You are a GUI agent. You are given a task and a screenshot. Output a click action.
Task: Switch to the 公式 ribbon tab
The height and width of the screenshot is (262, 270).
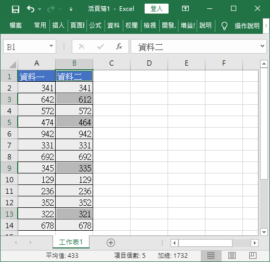coord(95,26)
